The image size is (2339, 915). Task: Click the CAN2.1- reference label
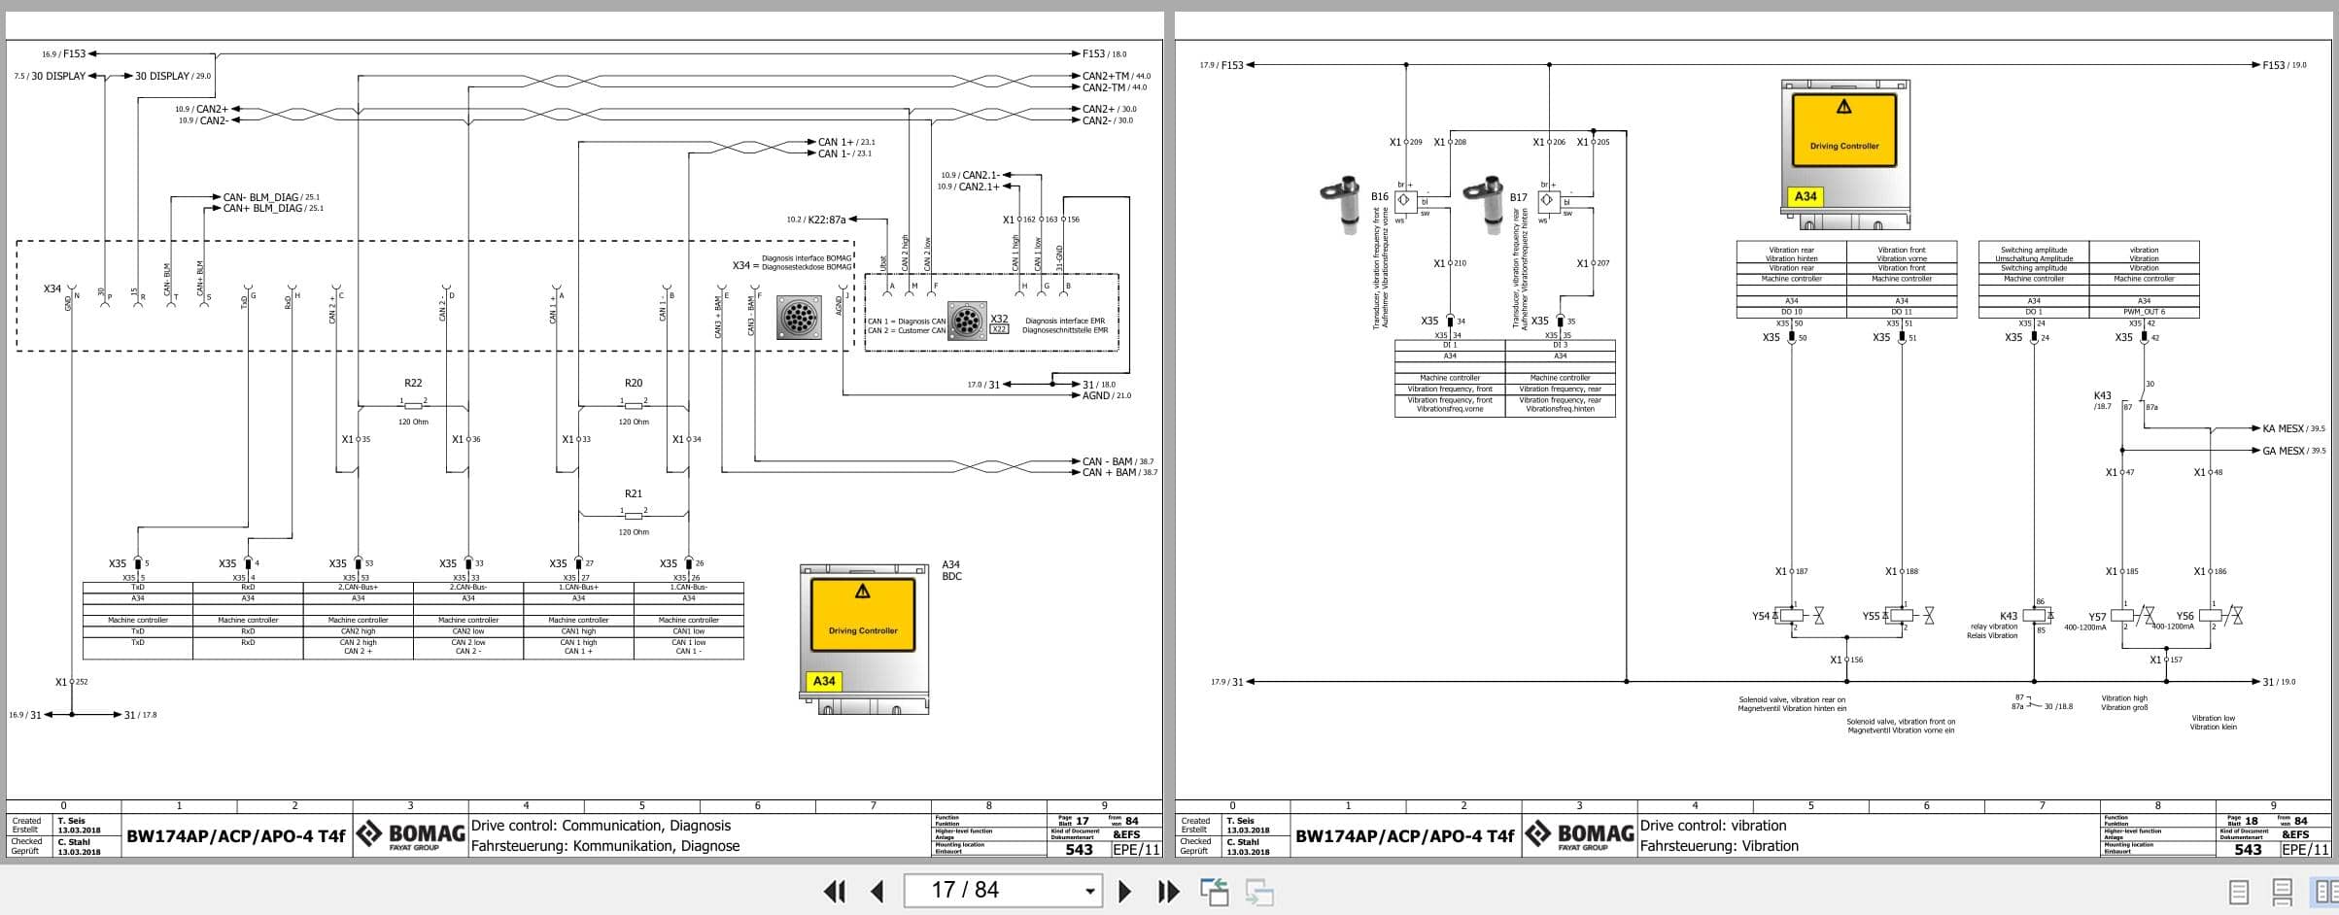click(980, 176)
